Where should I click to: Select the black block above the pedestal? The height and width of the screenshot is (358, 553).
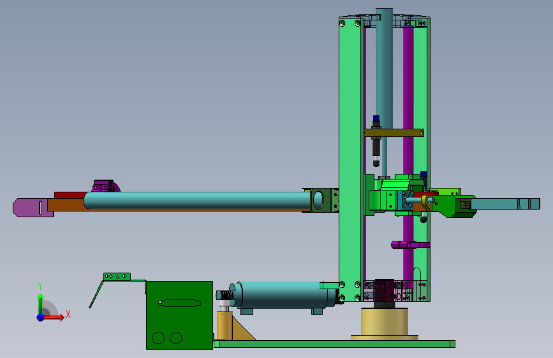[x=385, y=293]
